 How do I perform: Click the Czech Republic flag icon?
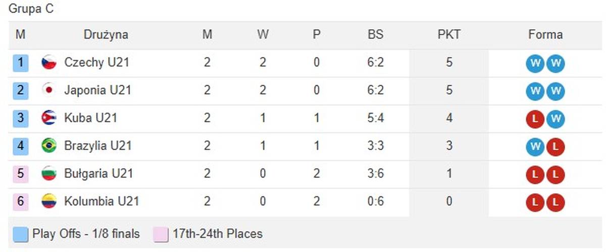49,63
